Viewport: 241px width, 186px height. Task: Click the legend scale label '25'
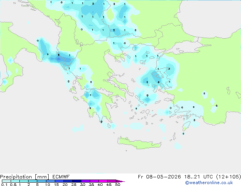(74, 184)
